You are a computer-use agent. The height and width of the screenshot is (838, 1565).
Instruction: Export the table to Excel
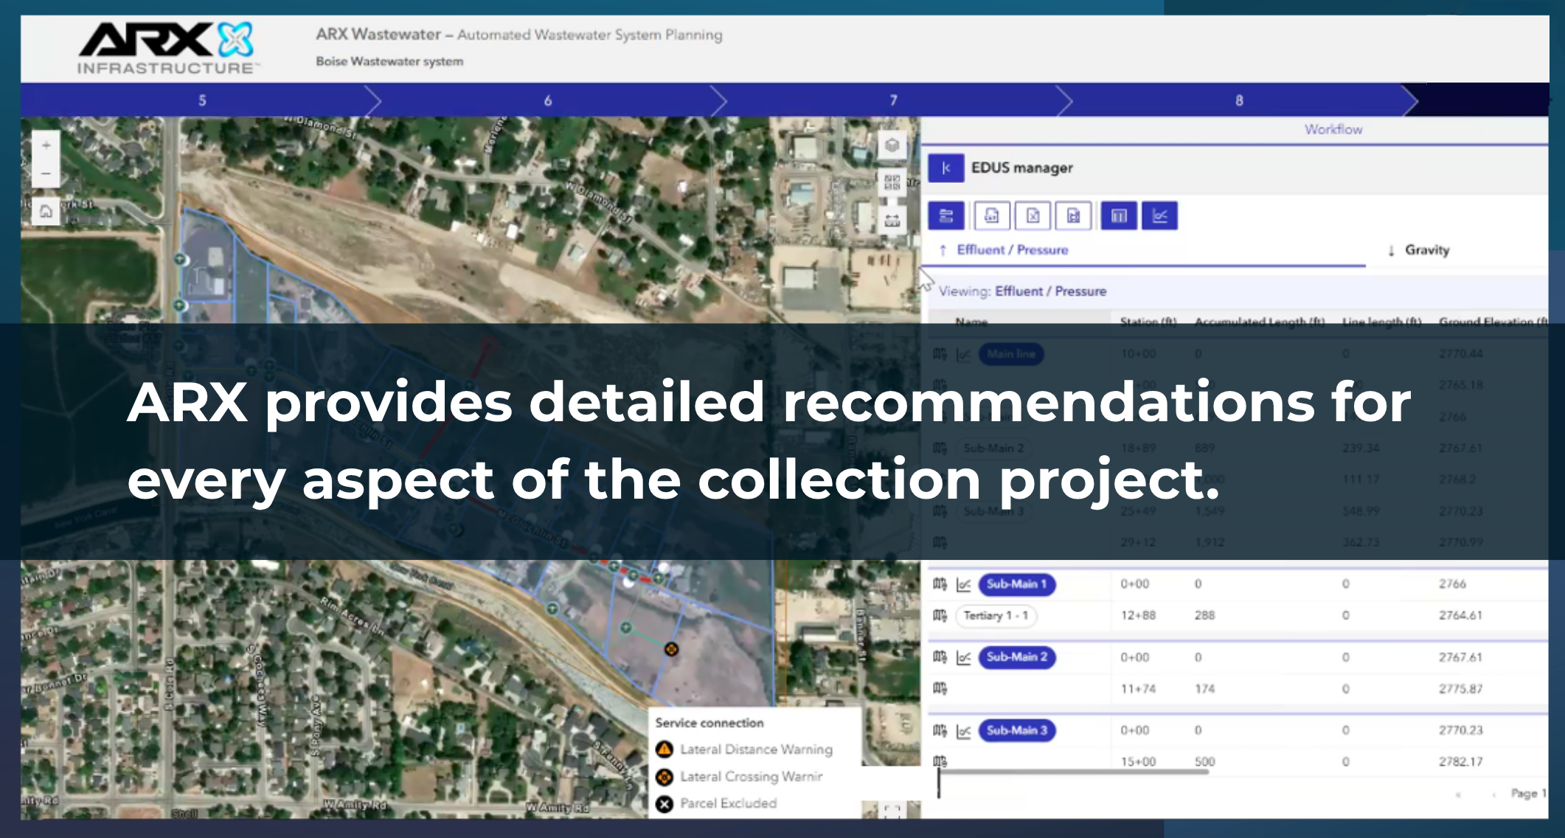tap(1033, 216)
